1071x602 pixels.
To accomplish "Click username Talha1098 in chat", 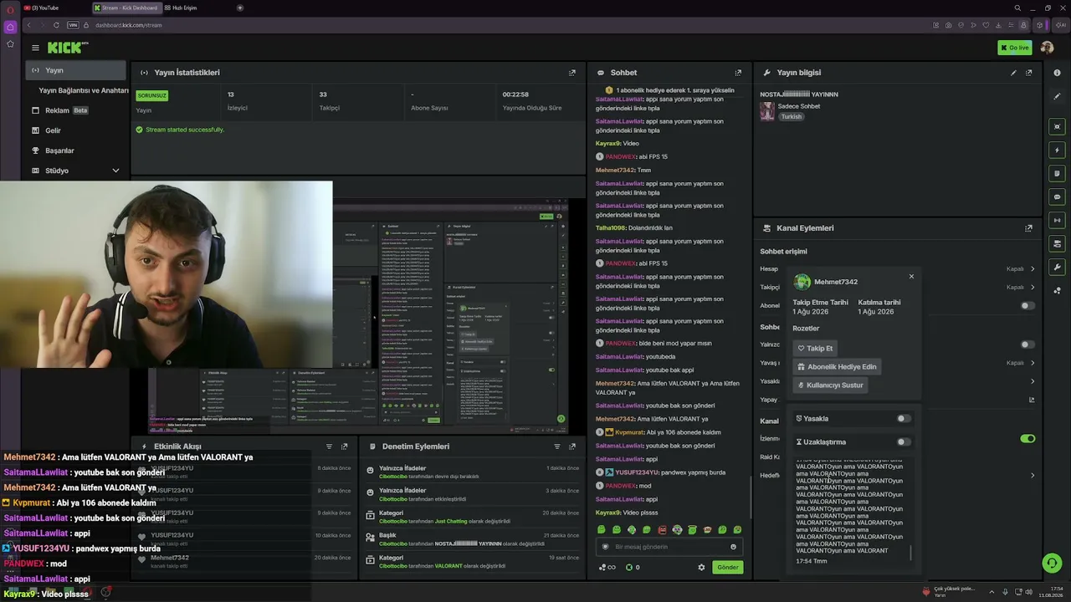I will tap(611, 227).
